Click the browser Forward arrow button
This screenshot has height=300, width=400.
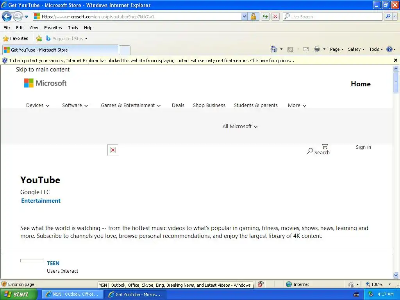(18, 16)
